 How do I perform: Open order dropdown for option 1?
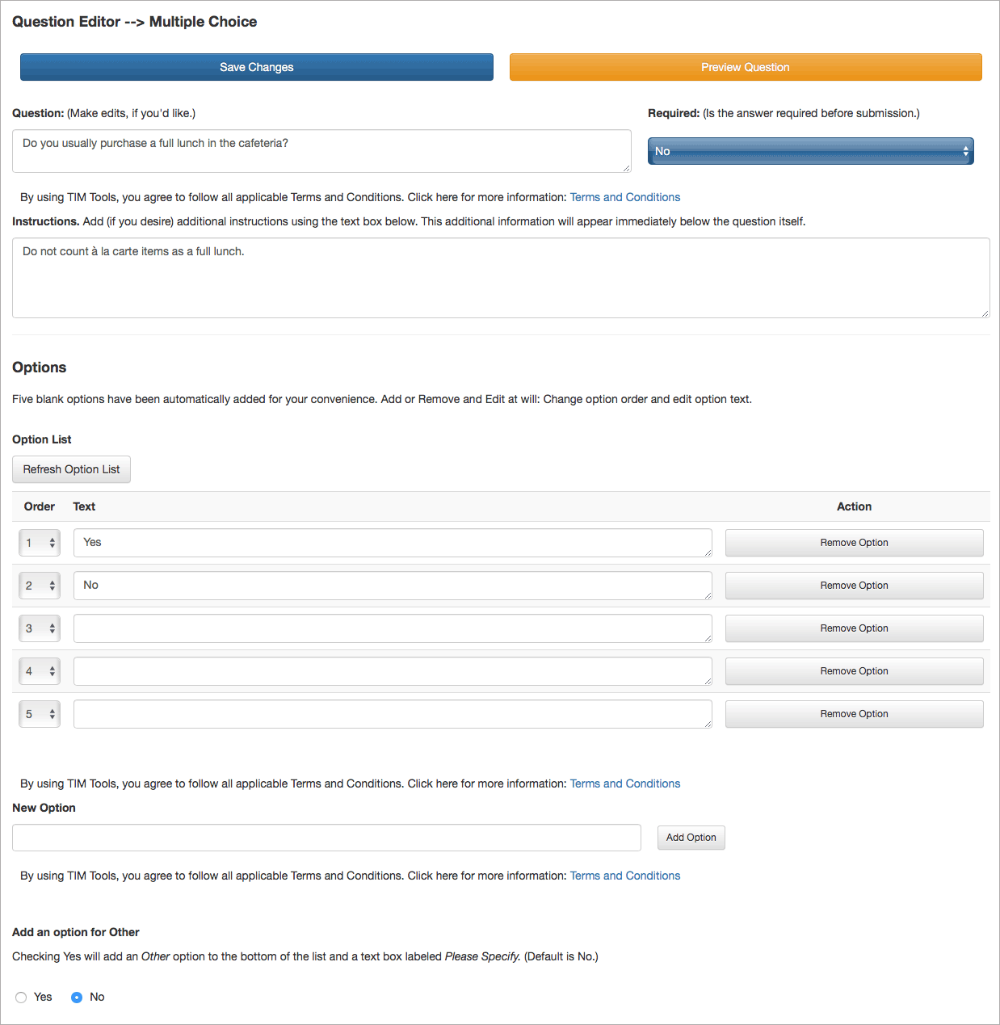40,543
